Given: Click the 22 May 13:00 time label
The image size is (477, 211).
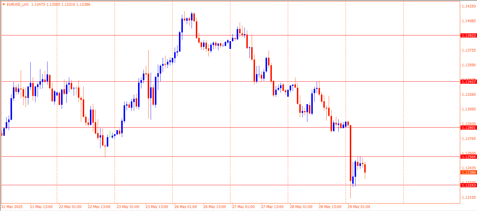Looking at the screenshot, I should [99, 207].
